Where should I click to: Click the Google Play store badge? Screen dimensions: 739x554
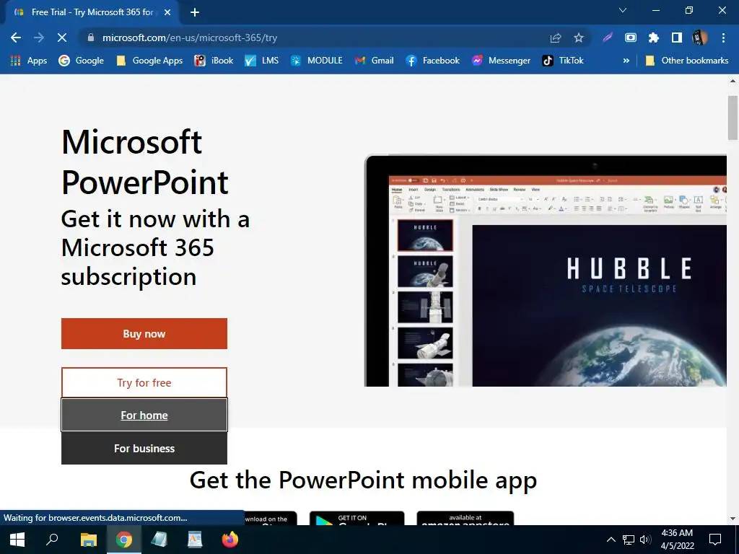(357, 518)
